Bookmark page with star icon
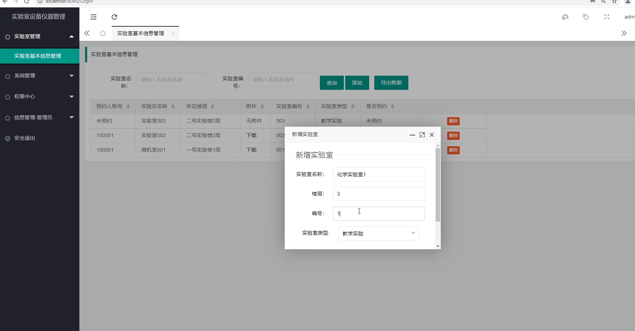The width and height of the screenshot is (635, 331). click(614, 2)
